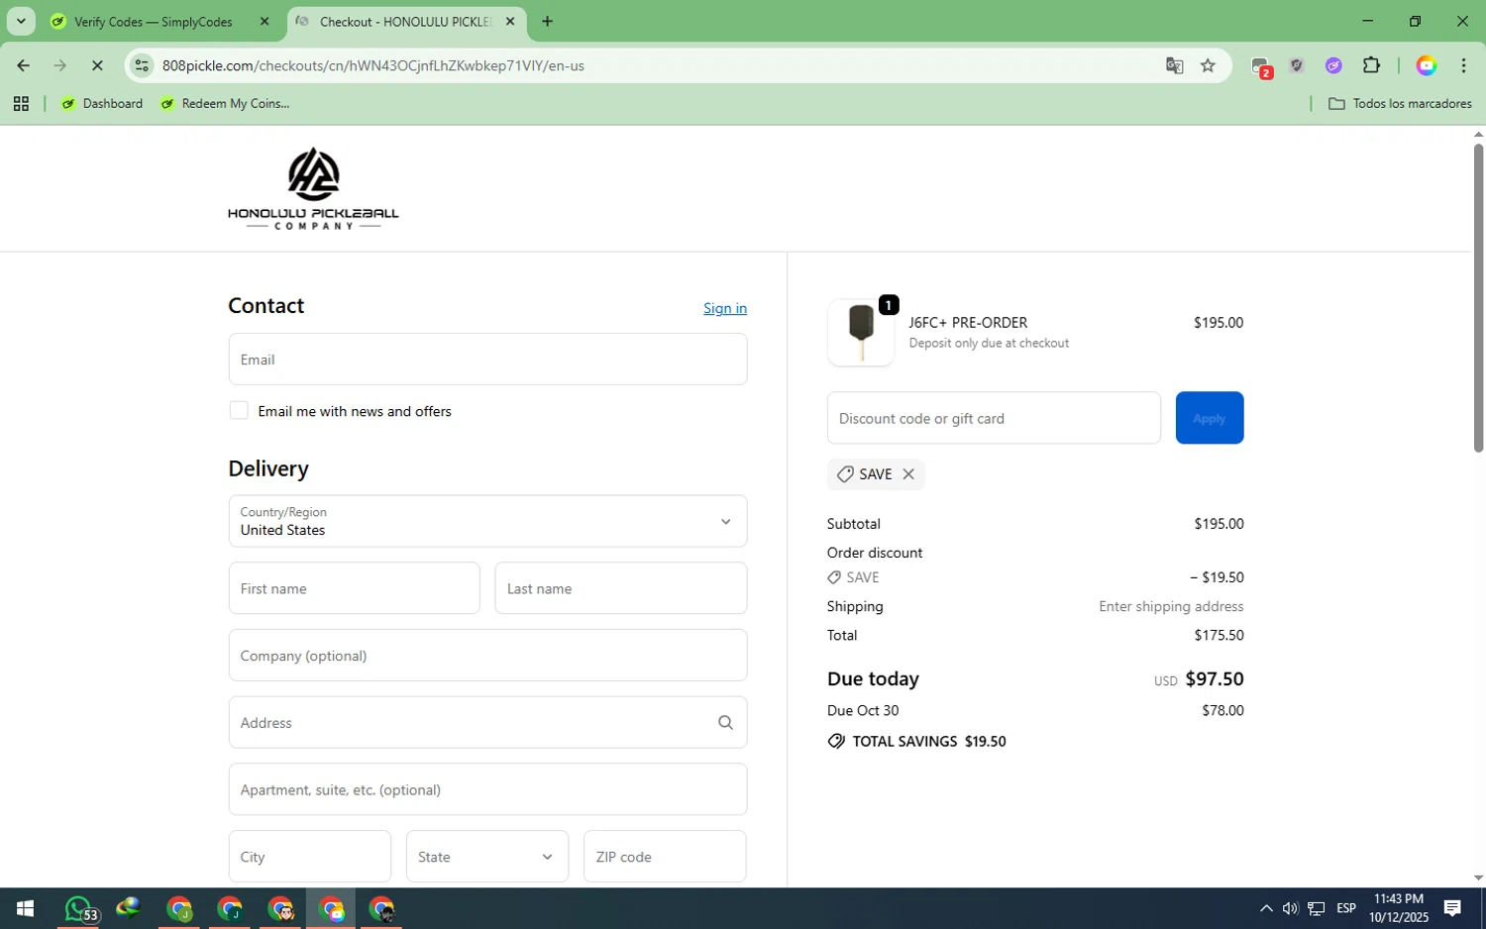The width and height of the screenshot is (1486, 929).
Task: Remove the SAVE discount code
Action: 908,474
